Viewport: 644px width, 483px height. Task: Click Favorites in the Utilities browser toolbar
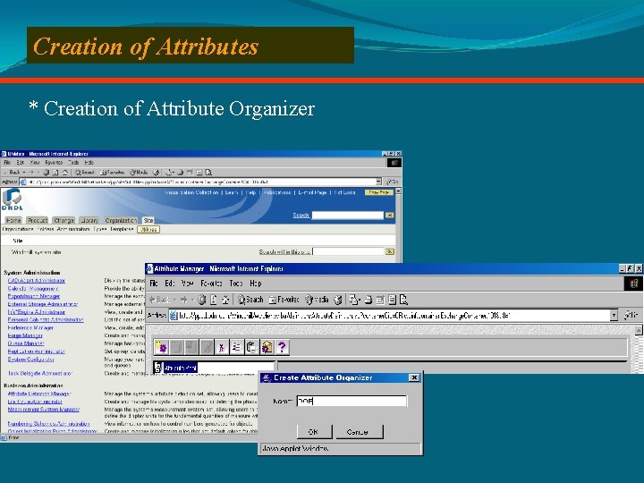click(x=113, y=173)
